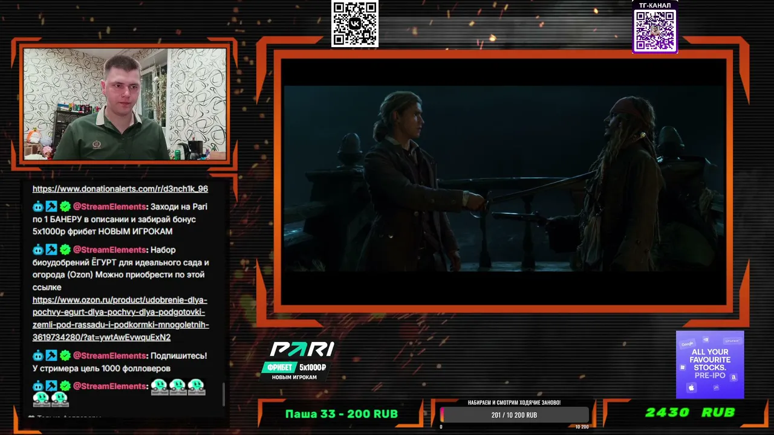Click the bot badge on the Подпишитесь message

(38, 356)
